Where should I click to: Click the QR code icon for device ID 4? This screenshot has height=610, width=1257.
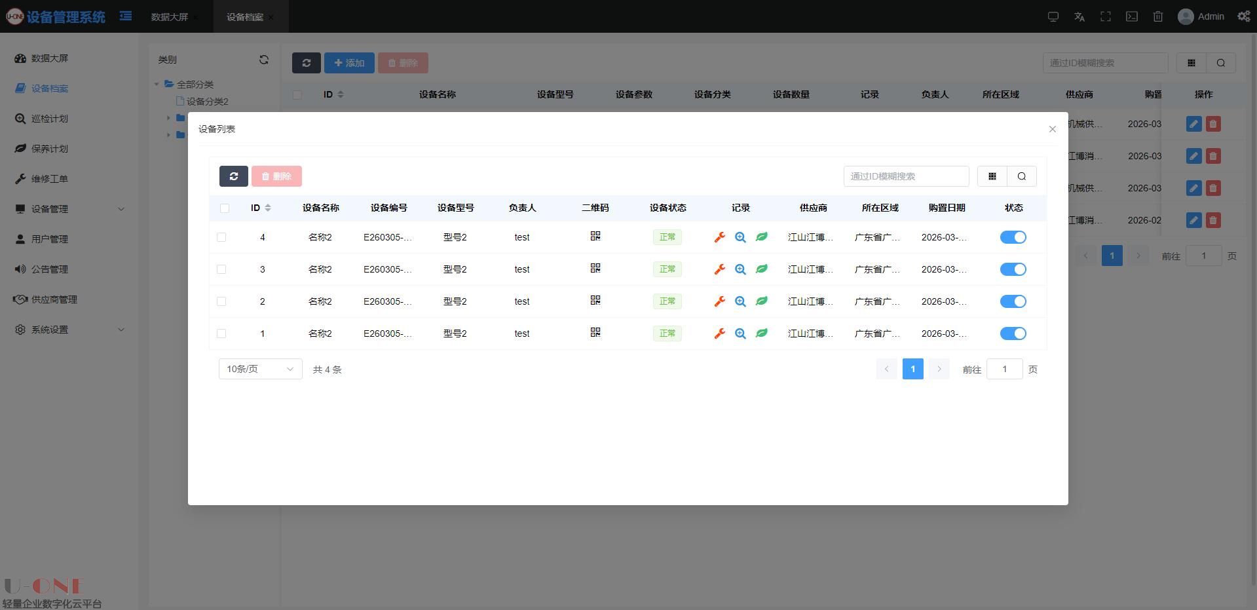[595, 236]
